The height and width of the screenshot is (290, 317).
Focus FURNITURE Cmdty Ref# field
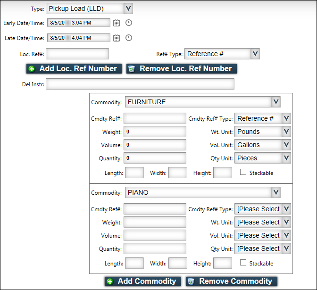tap(155, 118)
